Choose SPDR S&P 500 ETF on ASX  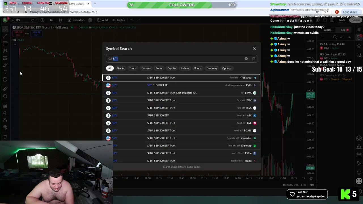(181, 116)
